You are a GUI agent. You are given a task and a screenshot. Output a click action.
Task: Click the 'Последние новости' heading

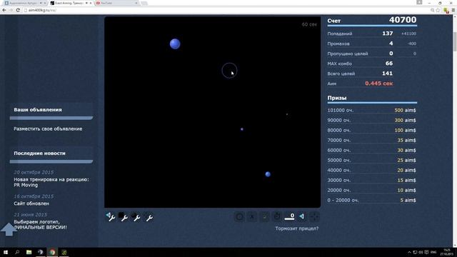[40, 153]
